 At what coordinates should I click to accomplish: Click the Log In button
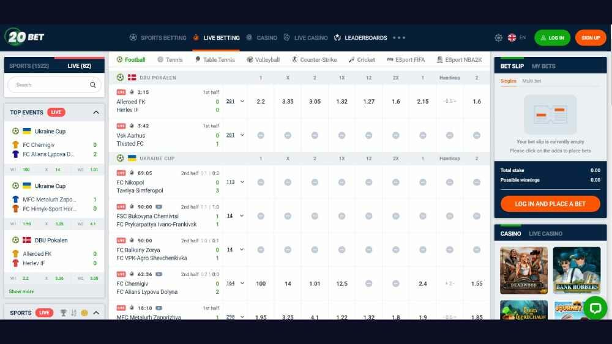pos(552,38)
